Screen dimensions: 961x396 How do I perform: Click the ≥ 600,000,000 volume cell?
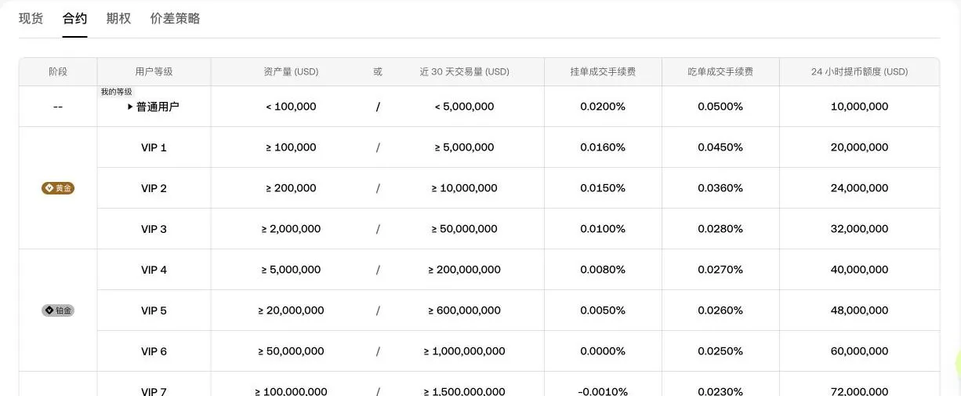[x=464, y=311]
